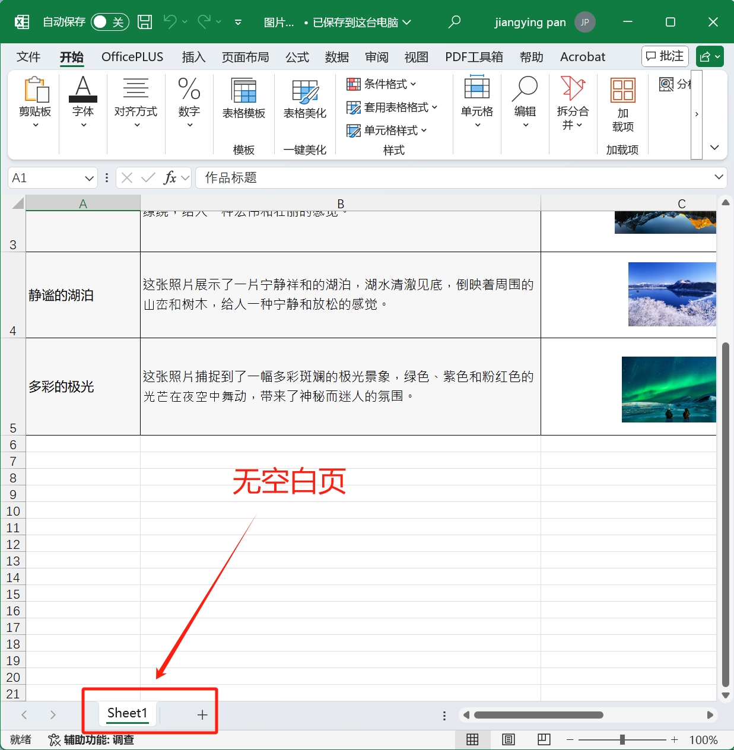Viewport: 734px width, 750px height.
Task: Expand the formula bar
Action: pyautogui.click(x=718, y=177)
